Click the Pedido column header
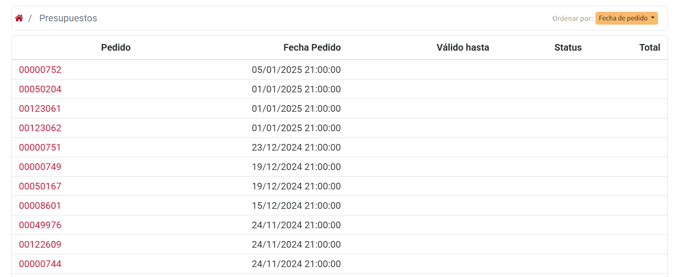This screenshot has height=277, width=675. (x=116, y=47)
